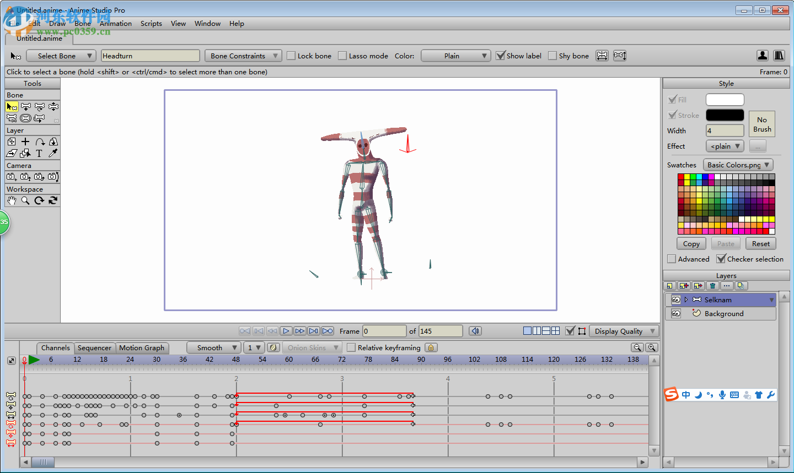Hide the Background layer
The width and height of the screenshot is (794, 473).
click(675, 313)
